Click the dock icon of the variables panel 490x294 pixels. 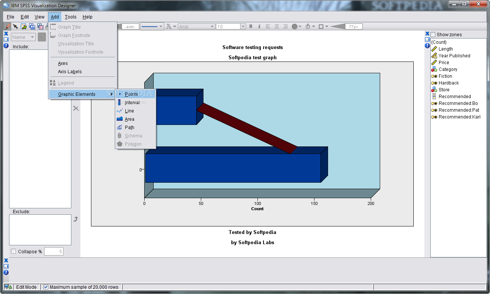point(427,39)
